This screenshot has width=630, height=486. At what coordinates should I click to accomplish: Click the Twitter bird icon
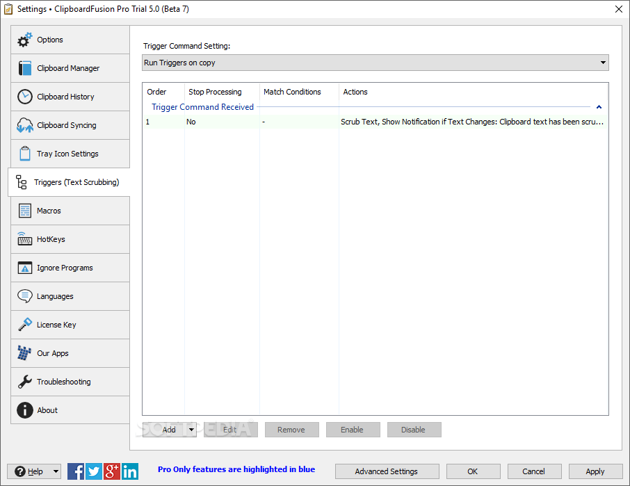click(94, 471)
